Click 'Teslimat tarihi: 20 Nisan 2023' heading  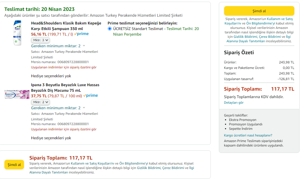point(39,9)
